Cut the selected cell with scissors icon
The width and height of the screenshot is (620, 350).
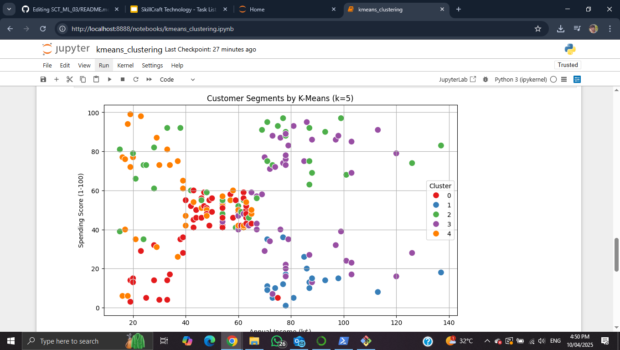point(70,79)
